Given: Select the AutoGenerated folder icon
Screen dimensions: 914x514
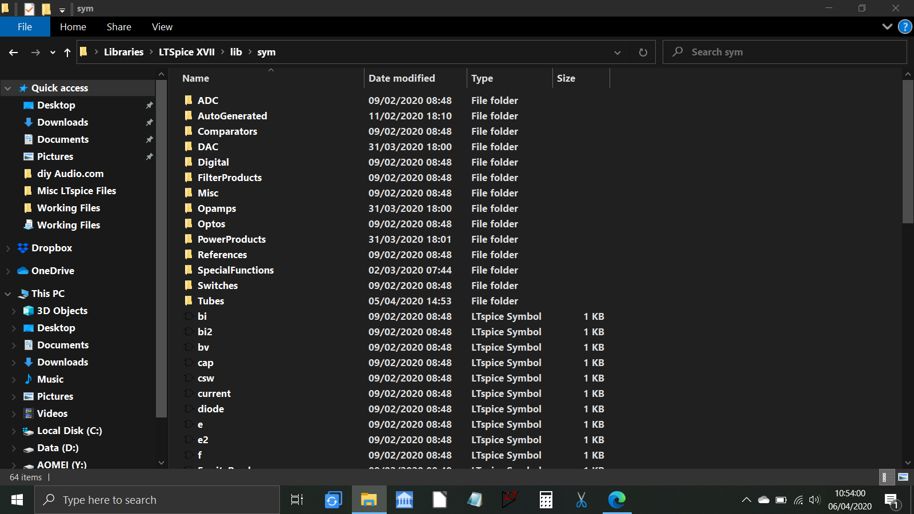Looking at the screenshot, I should coord(189,115).
